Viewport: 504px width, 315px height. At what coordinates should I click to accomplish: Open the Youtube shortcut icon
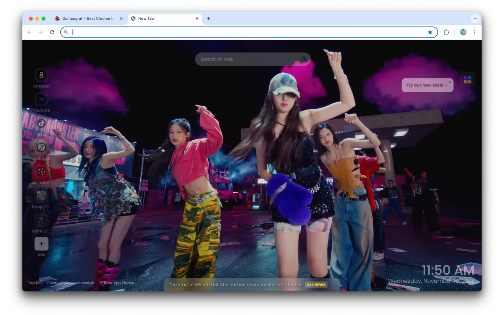(x=41, y=99)
